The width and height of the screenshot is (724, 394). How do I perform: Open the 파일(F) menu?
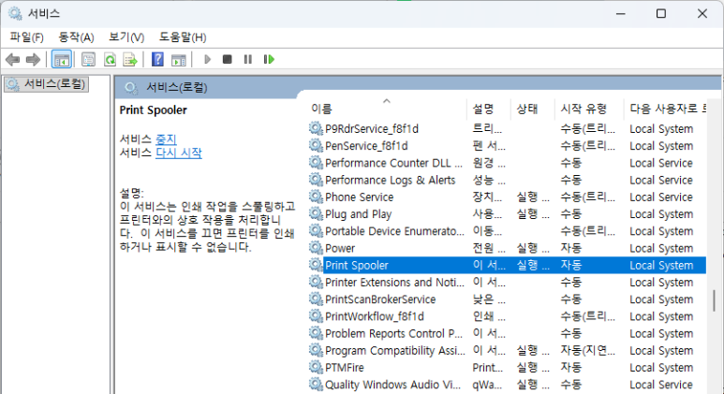point(27,36)
